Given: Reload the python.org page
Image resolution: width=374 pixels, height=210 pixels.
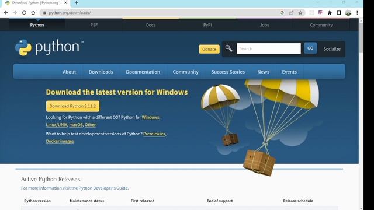Looking at the screenshot, I should click(x=24, y=13).
